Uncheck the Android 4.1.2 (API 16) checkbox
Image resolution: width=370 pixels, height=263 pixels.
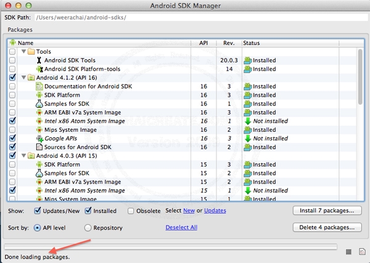point(12,77)
